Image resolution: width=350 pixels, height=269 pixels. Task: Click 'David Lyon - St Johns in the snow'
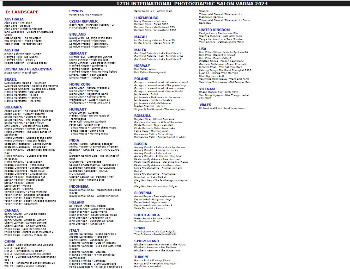click(91, 38)
